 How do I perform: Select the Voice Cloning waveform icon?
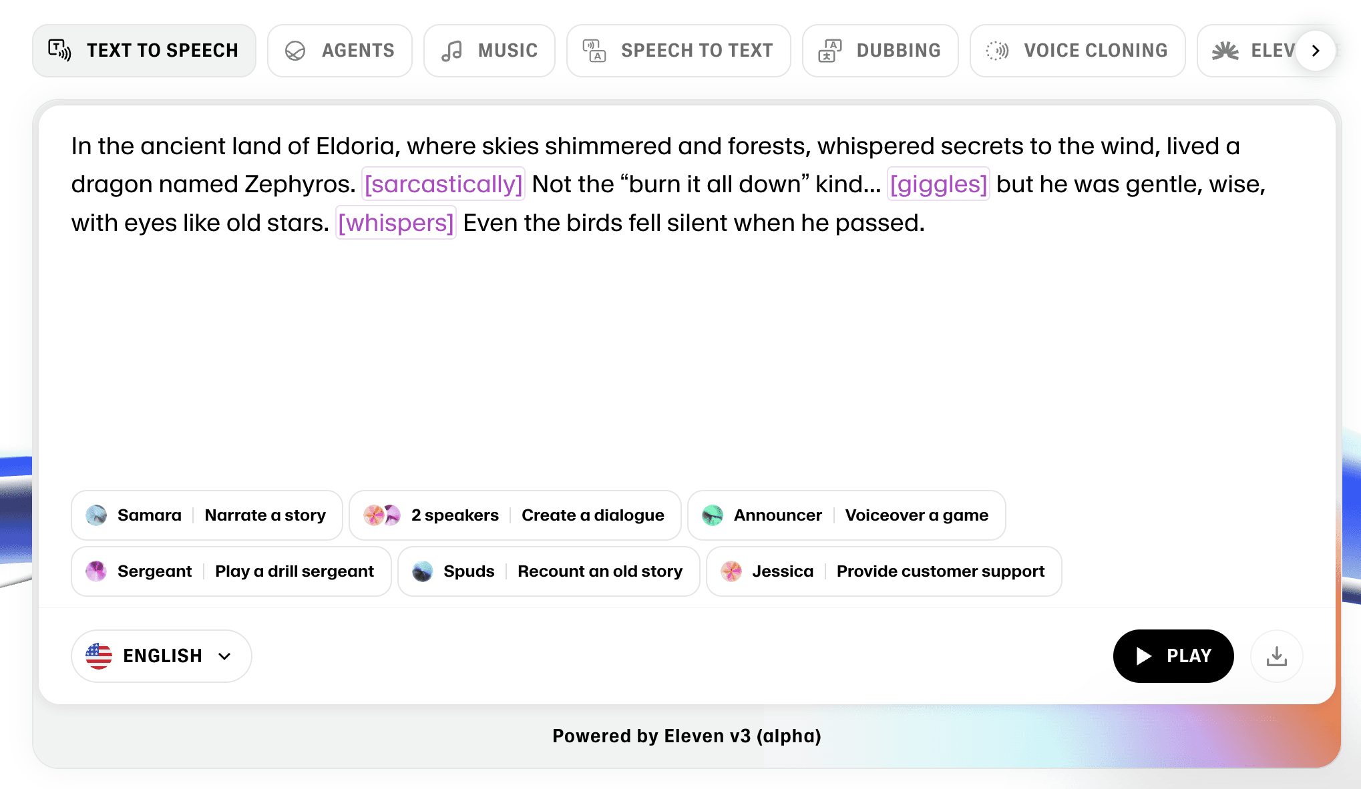point(997,51)
